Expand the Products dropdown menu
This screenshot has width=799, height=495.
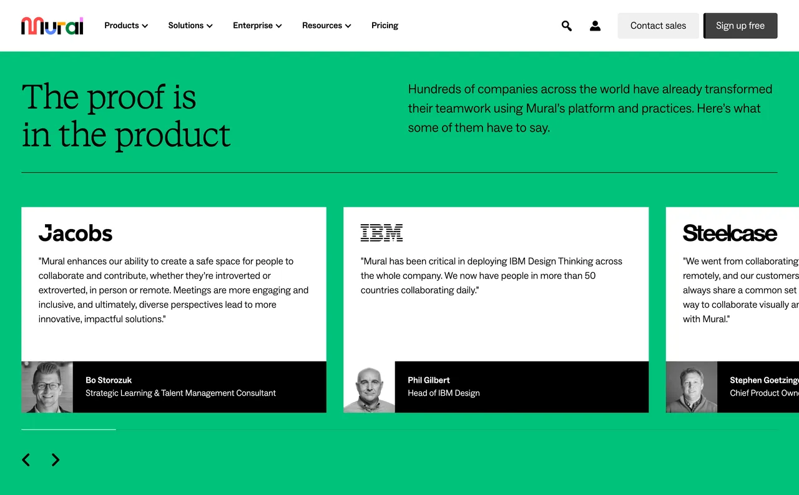point(125,26)
